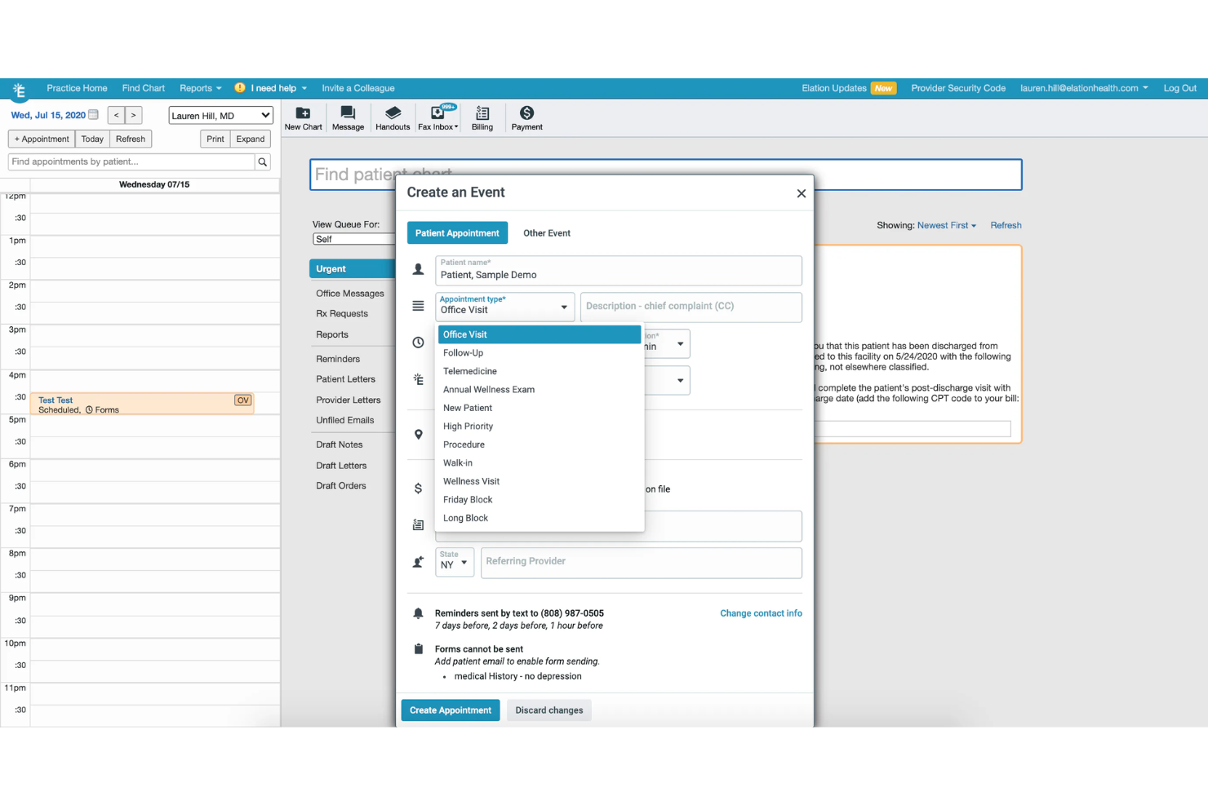Click the reminders bell icon
The height and width of the screenshot is (805, 1208).
[x=418, y=613]
